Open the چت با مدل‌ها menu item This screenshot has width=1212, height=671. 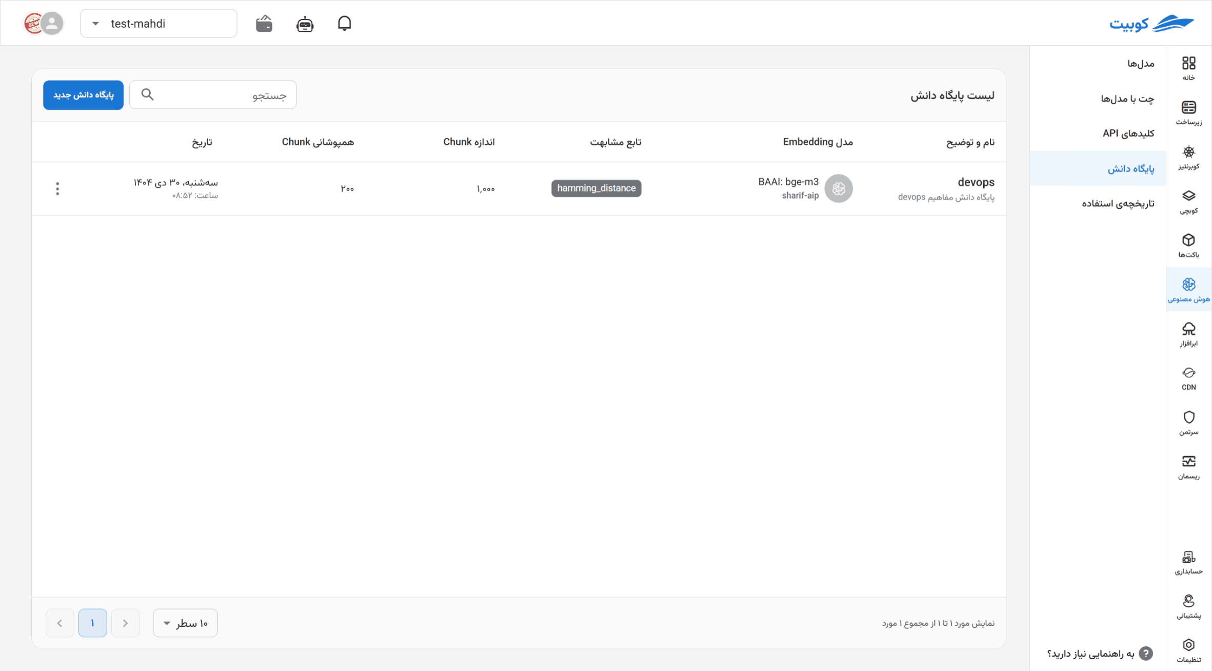pyautogui.click(x=1098, y=98)
